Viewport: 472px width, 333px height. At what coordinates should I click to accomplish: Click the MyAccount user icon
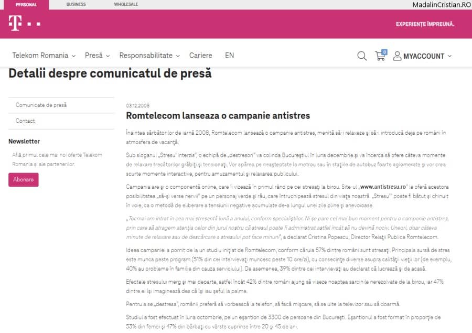pyautogui.click(x=397, y=56)
